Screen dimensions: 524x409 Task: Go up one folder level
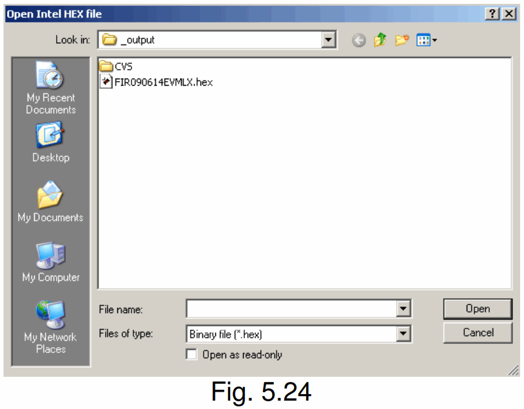pyautogui.click(x=380, y=41)
